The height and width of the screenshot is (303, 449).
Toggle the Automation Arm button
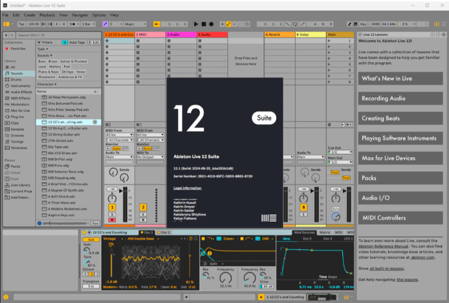(229, 24)
